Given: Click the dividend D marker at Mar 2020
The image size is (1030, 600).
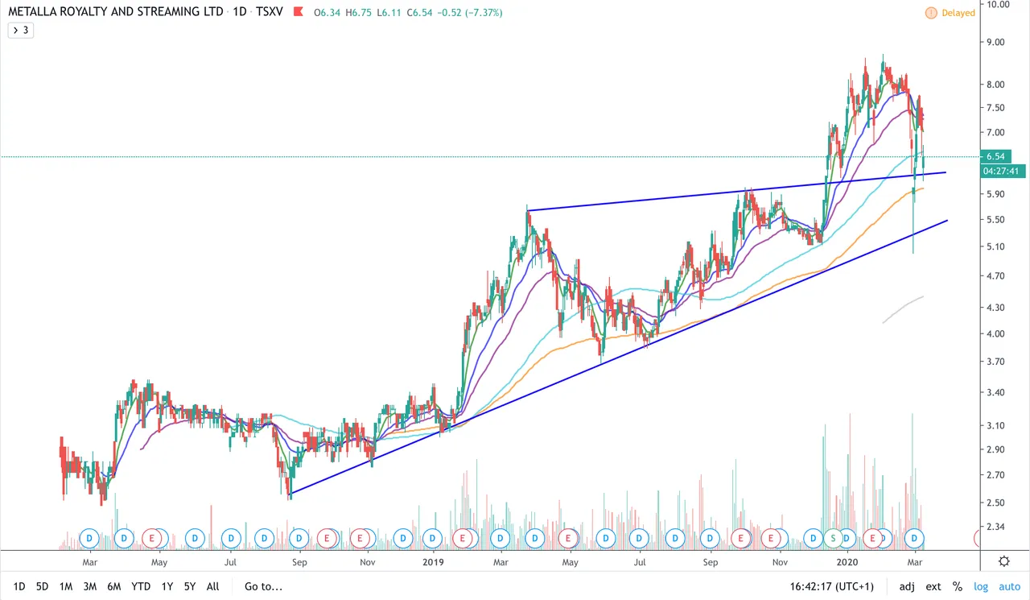Looking at the screenshot, I should (913, 537).
